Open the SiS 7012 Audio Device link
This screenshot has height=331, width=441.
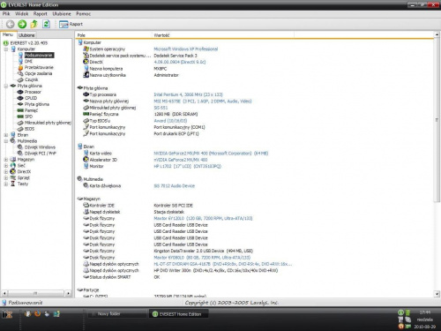tap(175, 186)
